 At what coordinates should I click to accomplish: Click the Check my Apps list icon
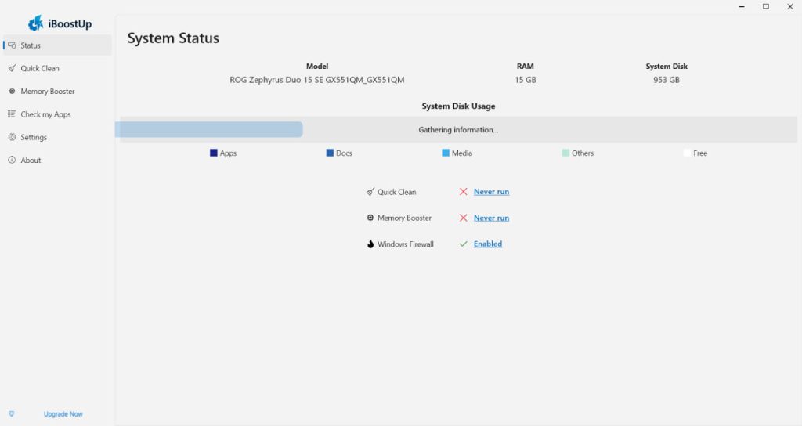pos(12,114)
